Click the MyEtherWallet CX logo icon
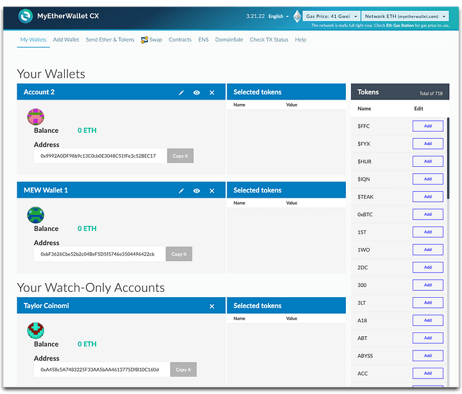Screen dimensions: 462x394 point(25,15)
